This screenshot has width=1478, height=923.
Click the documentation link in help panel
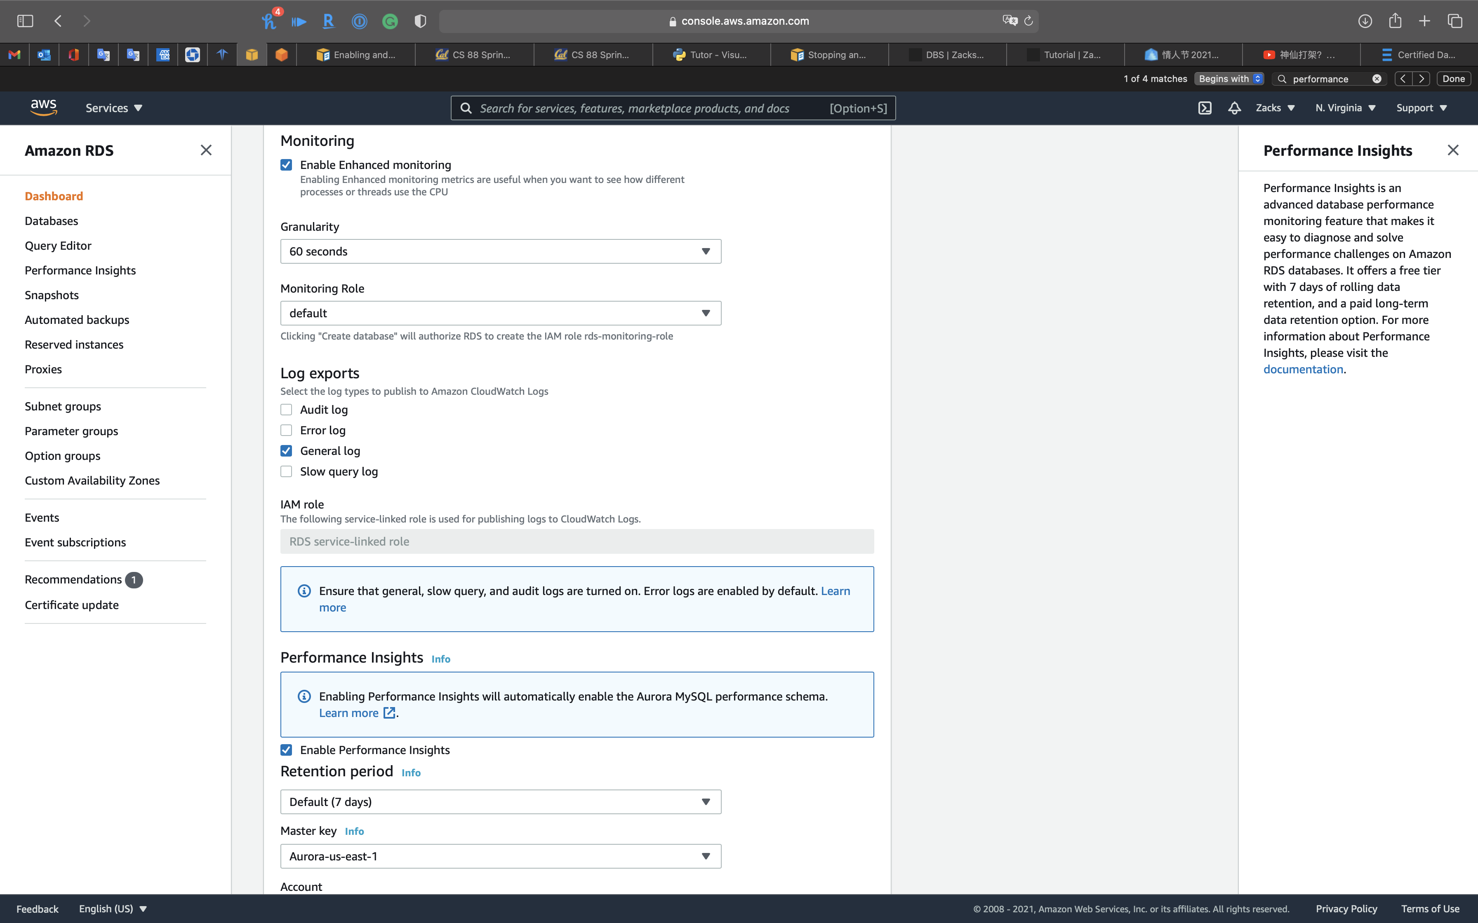[x=1303, y=369]
